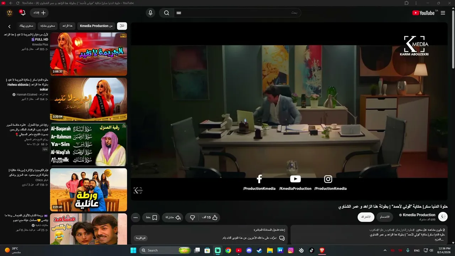Save the video with the حفظ button
Screen dimensions: 455x256
(151, 217)
